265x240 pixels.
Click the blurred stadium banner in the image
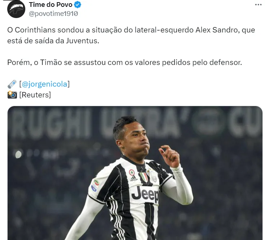point(135,122)
